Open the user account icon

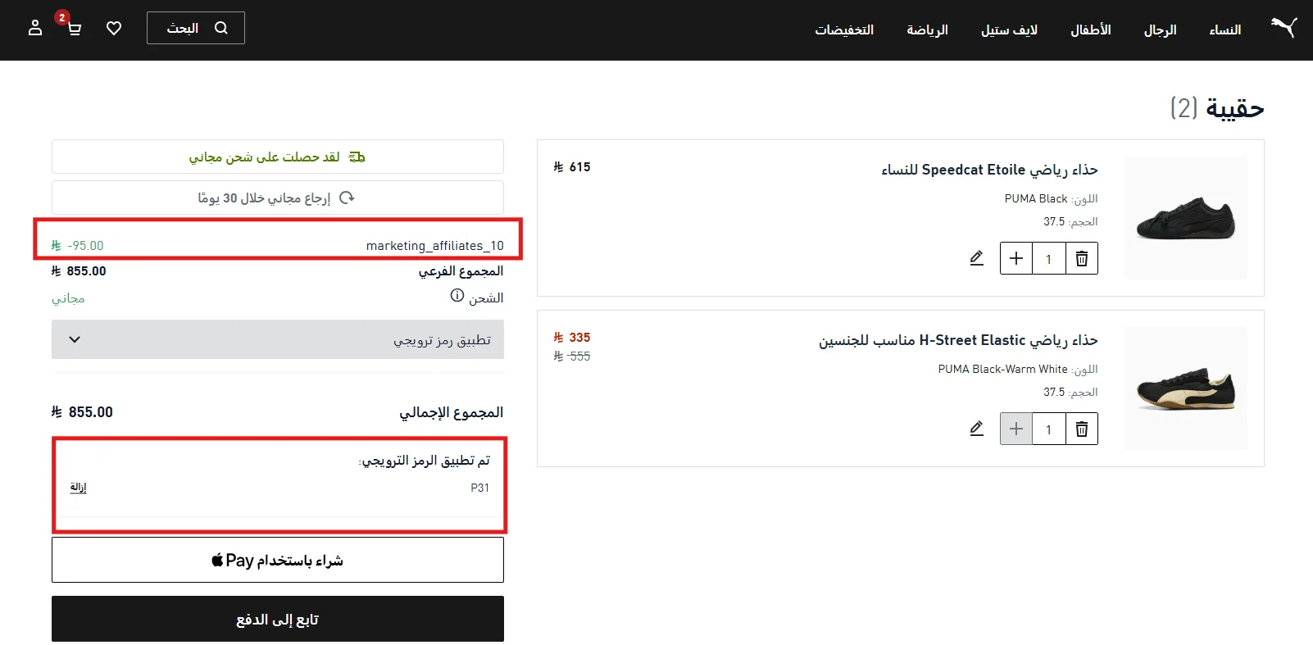click(x=34, y=28)
